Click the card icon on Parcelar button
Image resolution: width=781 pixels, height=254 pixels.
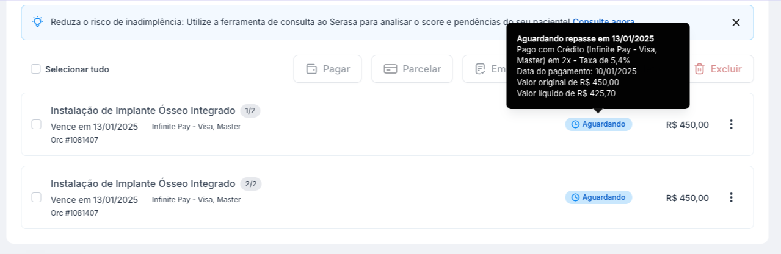(x=390, y=69)
